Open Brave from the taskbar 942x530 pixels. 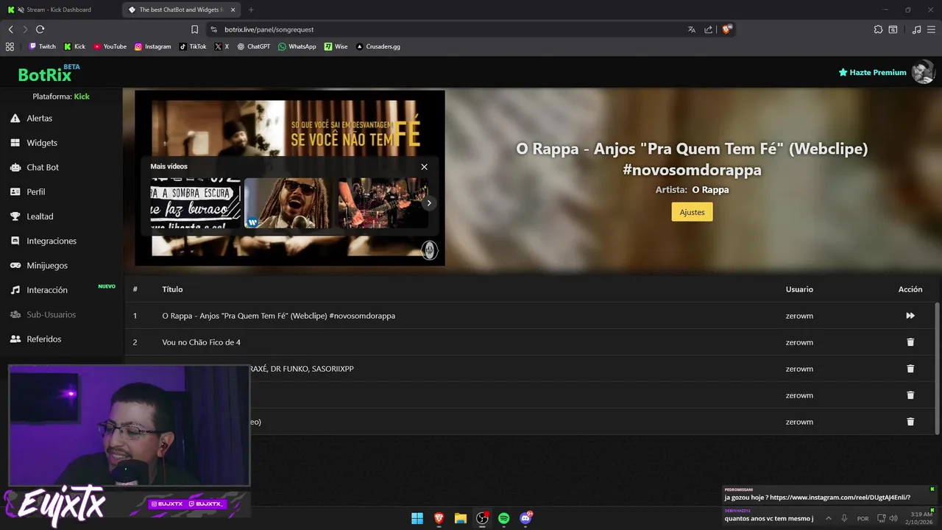439,518
